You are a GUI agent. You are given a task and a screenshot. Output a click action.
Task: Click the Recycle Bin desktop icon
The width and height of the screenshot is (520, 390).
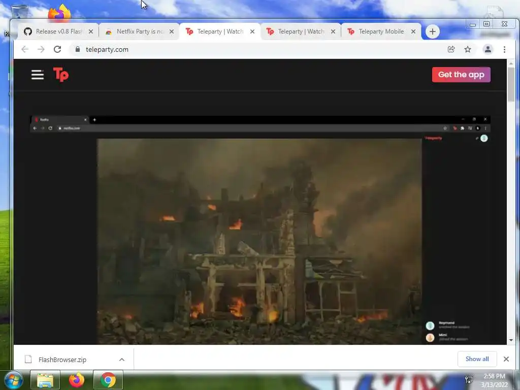point(19,11)
